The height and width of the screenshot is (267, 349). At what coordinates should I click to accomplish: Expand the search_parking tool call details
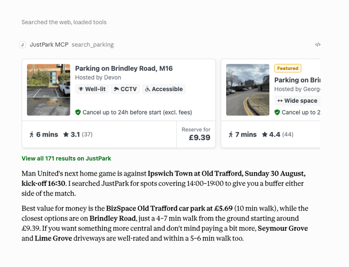click(x=93, y=45)
